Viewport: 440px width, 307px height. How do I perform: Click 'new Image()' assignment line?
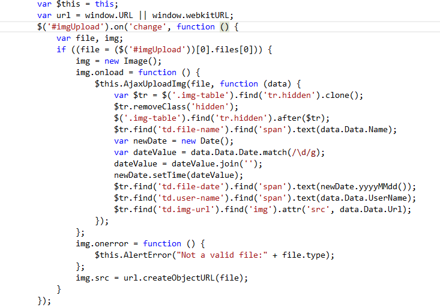(x=119, y=61)
